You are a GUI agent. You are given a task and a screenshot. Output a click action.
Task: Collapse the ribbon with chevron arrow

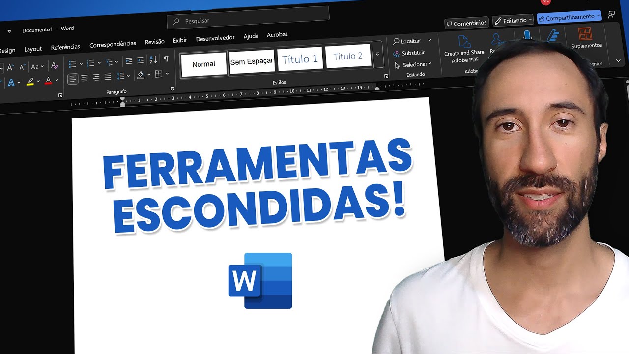[618, 61]
